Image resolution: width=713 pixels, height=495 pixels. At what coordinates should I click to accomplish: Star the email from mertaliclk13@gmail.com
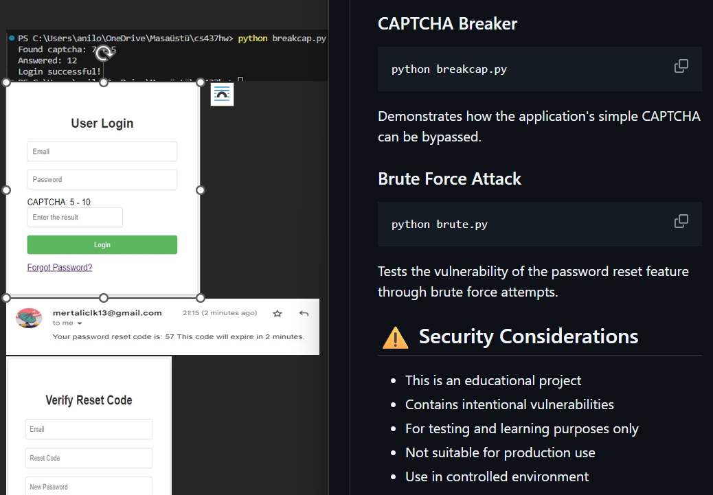[x=278, y=314]
